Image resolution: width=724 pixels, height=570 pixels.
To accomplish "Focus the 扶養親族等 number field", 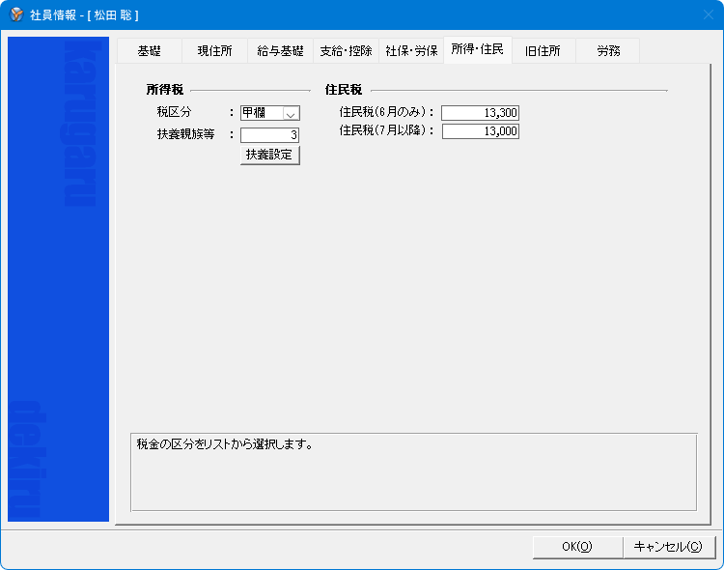I will (269, 135).
